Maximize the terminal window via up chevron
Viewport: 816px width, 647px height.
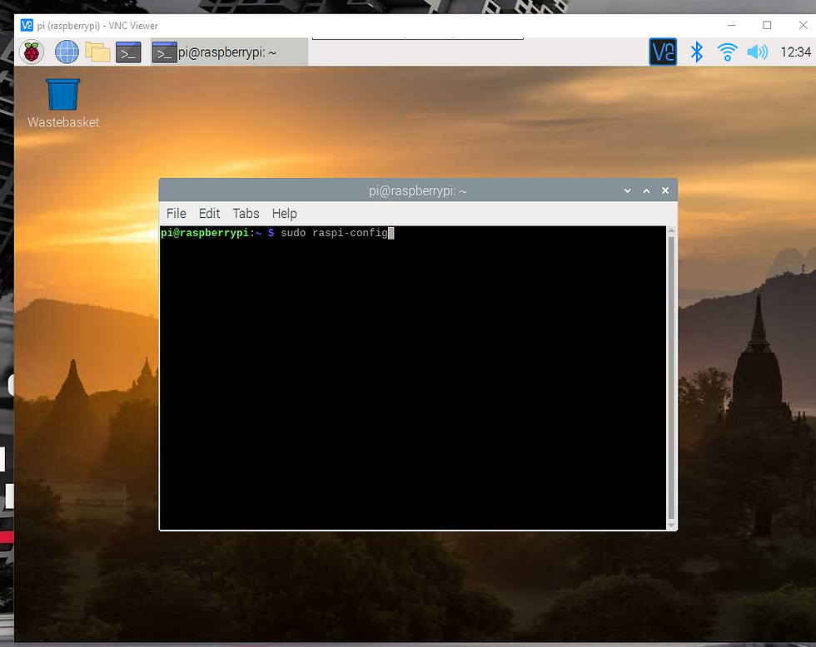(x=646, y=190)
